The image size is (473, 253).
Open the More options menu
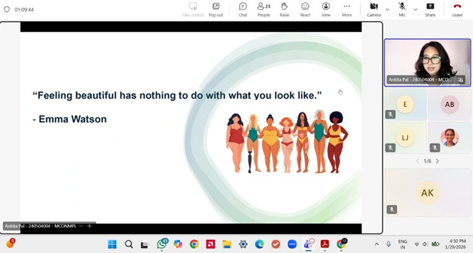347,9
